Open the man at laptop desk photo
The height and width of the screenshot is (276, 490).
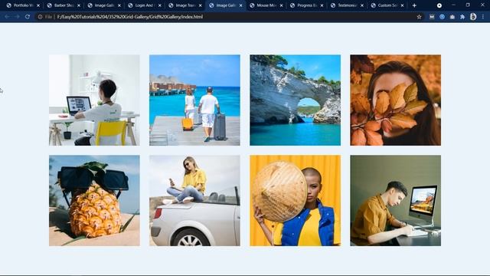point(94,100)
